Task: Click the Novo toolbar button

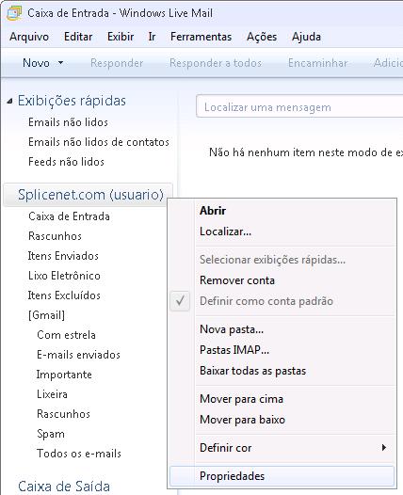Action: click(x=36, y=63)
